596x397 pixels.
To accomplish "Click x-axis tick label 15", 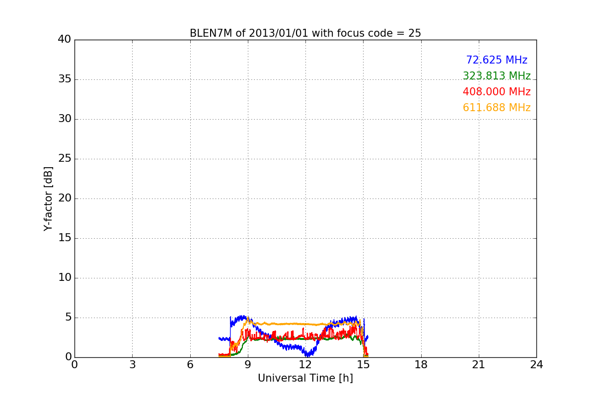I will pos(363,365).
